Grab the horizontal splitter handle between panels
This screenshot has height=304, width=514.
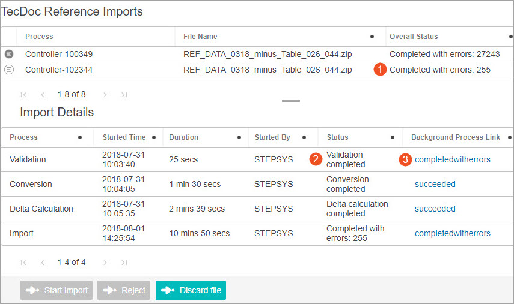[x=291, y=103]
